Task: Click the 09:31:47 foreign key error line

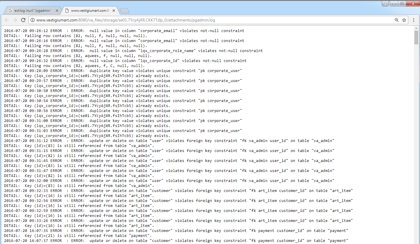Action: pos(169,171)
